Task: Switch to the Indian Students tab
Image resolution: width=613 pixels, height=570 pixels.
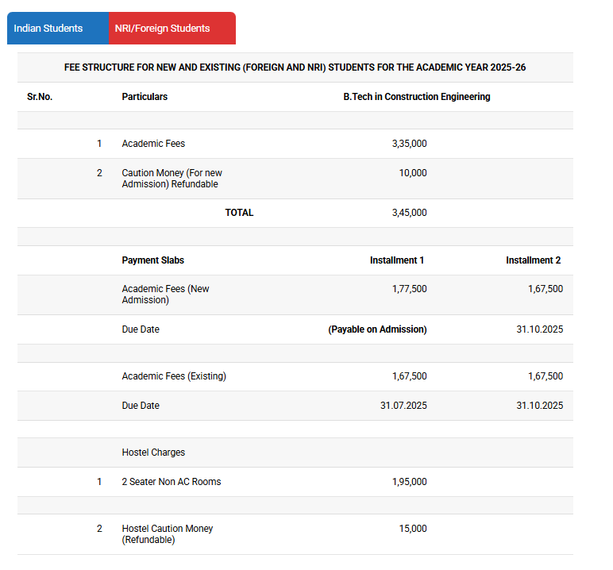Action: coord(48,29)
